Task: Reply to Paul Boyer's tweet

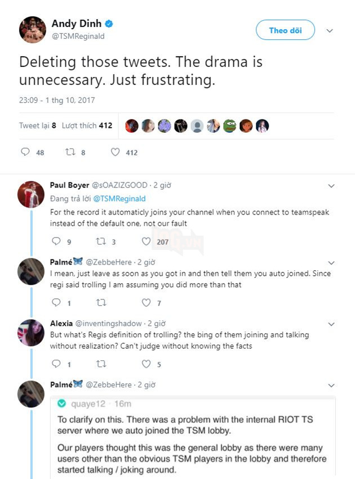Action: tap(55, 241)
